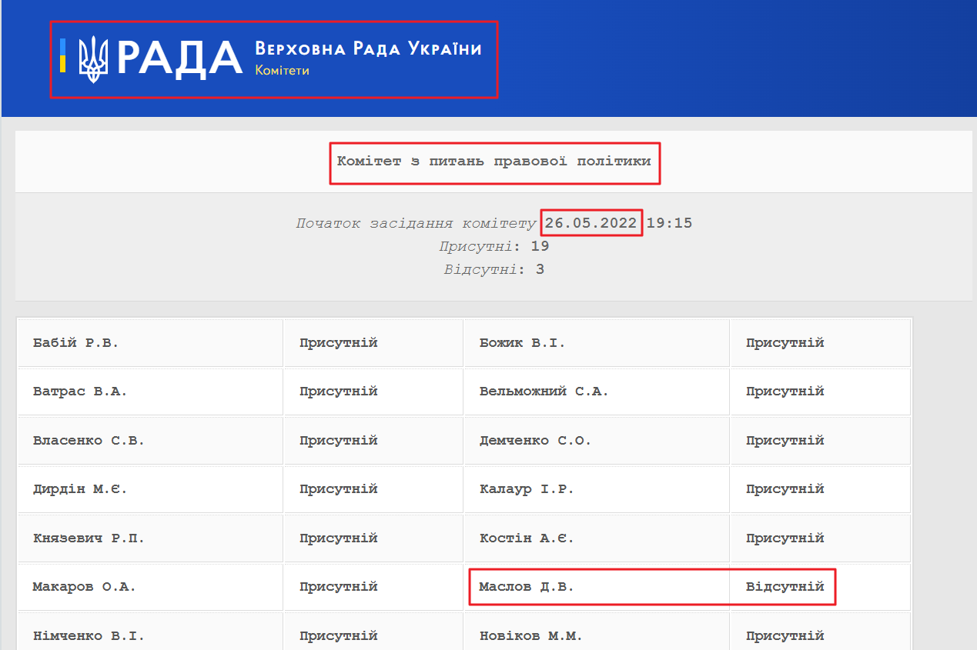Image resolution: width=977 pixels, height=650 pixels.
Task: Click the meeting date 26.05.2022
Action: [591, 223]
